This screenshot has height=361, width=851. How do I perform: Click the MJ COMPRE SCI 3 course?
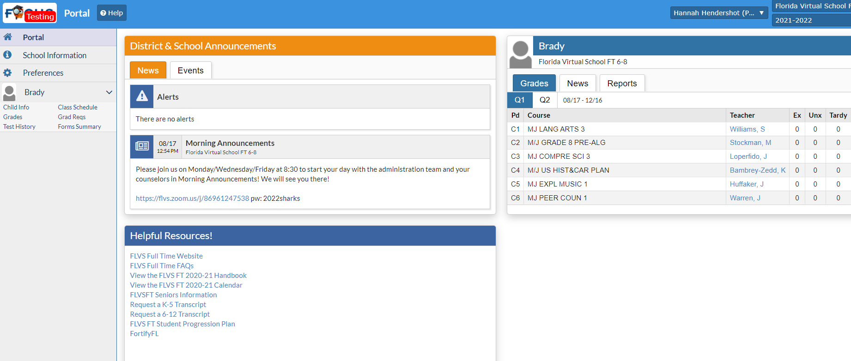click(559, 156)
